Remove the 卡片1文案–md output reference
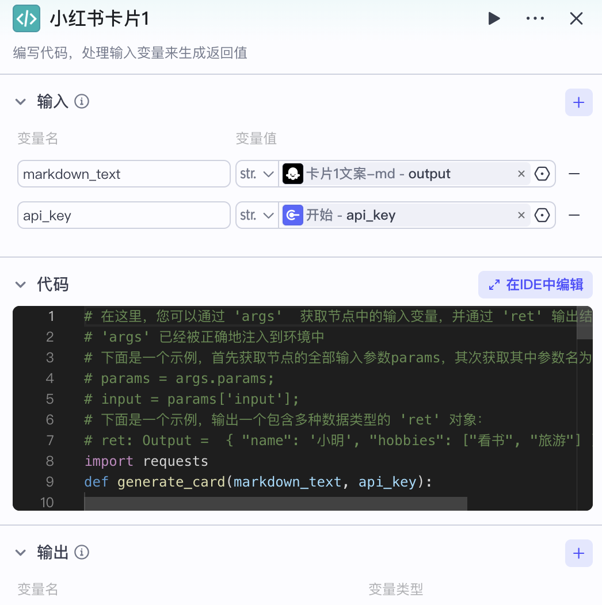 pyautogui.click(x=521, y=173)
